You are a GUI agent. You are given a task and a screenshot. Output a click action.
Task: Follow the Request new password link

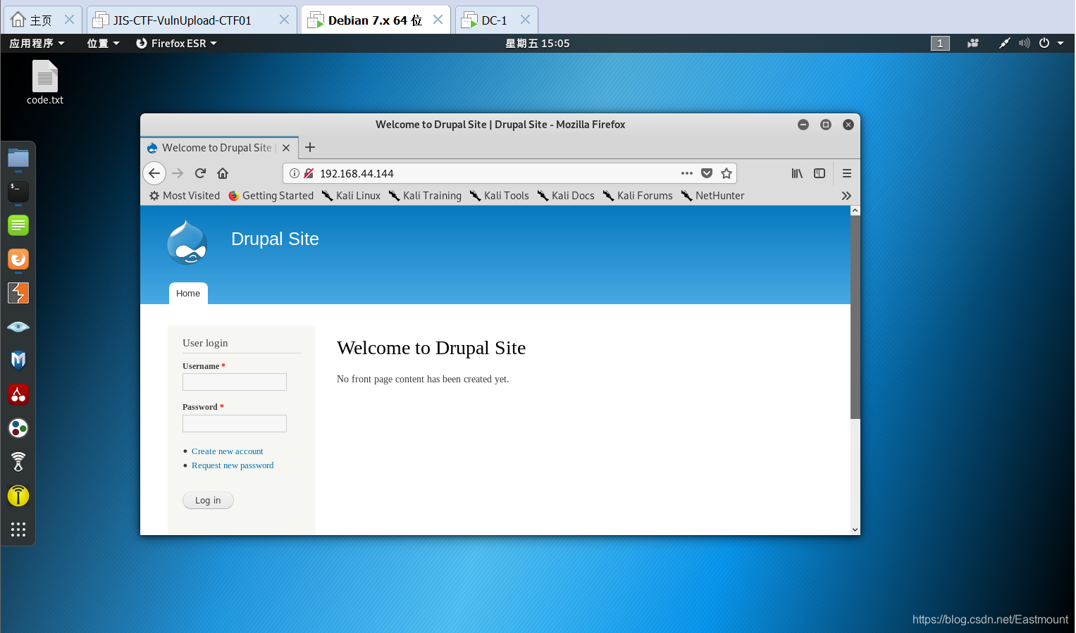click(233, 465)
